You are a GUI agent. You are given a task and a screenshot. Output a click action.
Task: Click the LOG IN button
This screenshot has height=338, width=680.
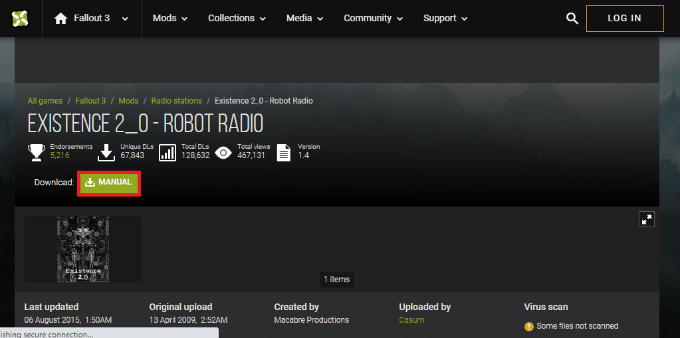coord(625,18)
